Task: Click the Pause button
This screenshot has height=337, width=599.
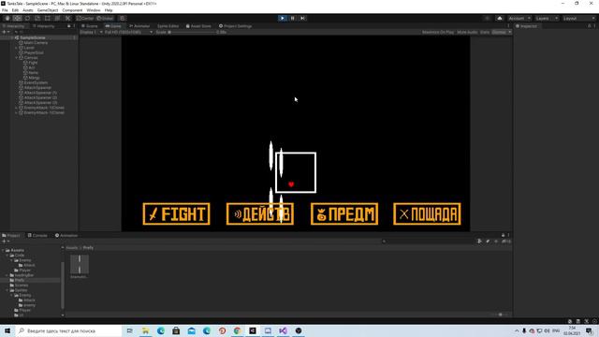Action: click(293, 18)
